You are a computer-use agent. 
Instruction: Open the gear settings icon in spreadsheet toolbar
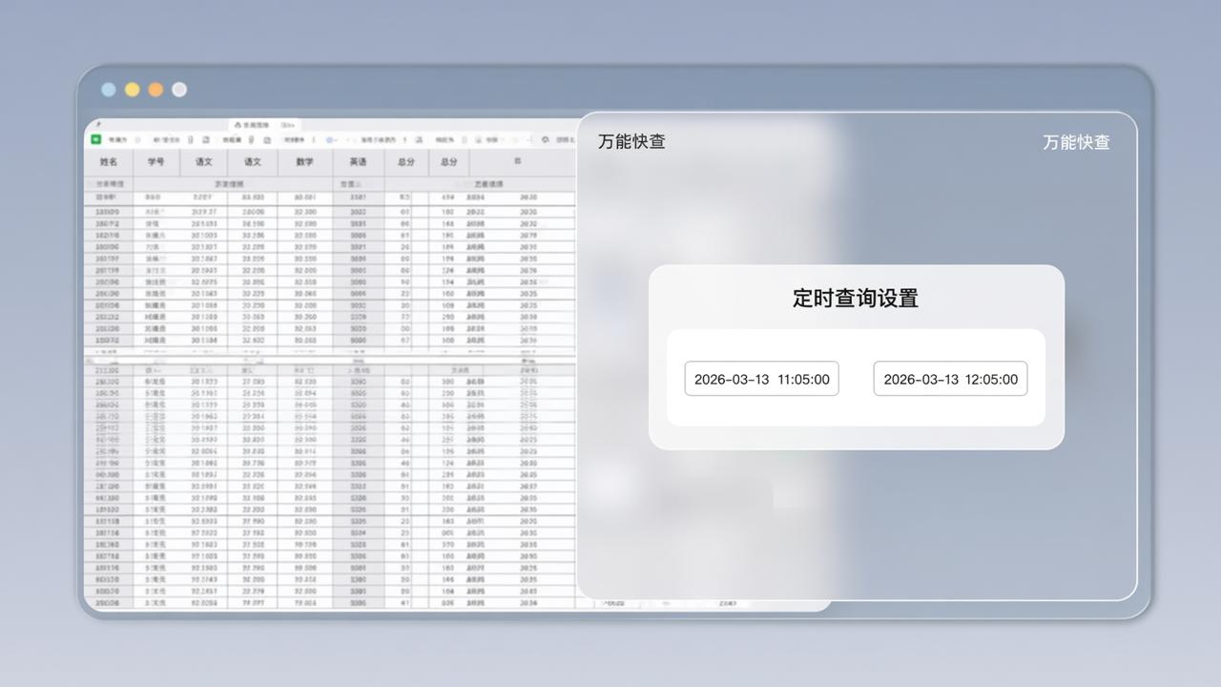tap(545, 139)
